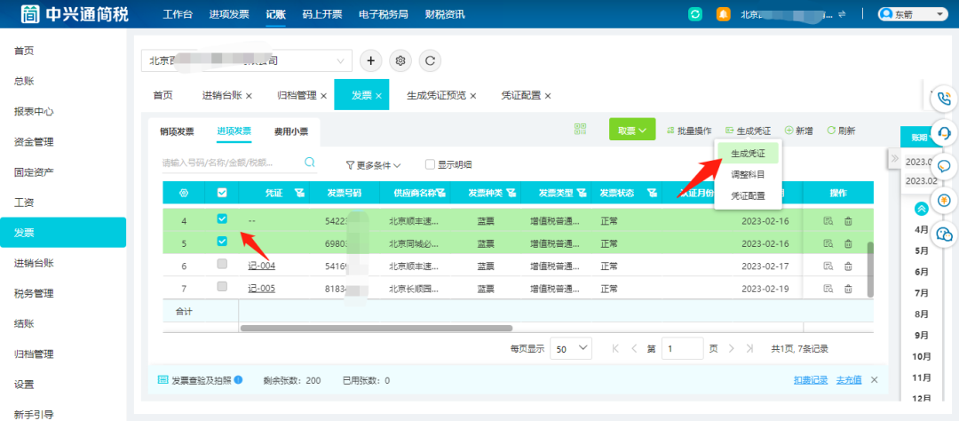Switch to the 销项发票 tab
This screenshot has height=421, width=959.
[x=177, y=131]
